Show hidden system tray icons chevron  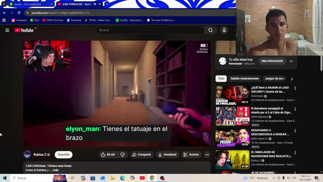click(x=274, y=178)
